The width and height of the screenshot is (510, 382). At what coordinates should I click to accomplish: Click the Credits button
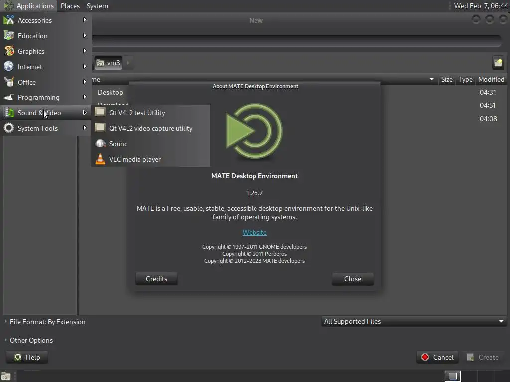tap(156, 279)
